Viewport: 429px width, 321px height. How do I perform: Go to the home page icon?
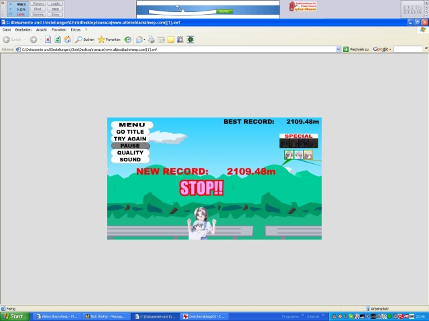coord(67,39)
